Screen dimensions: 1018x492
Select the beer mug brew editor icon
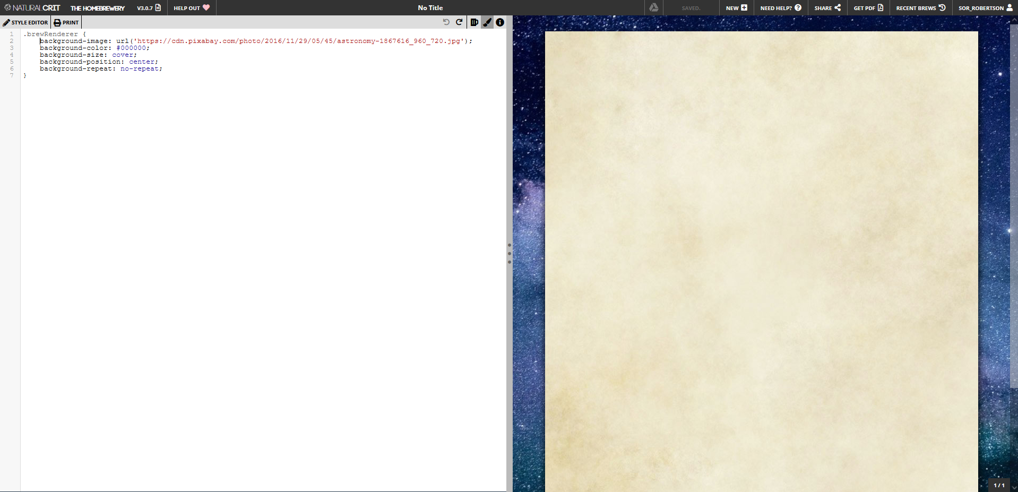pyautogui.click(x=474, y=22)
